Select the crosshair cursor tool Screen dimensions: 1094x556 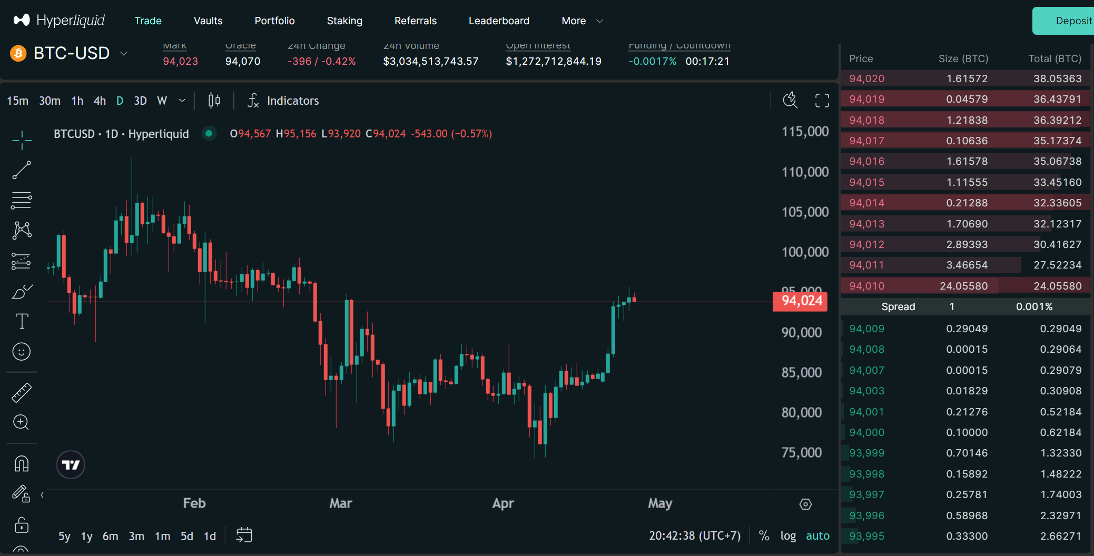22,140
